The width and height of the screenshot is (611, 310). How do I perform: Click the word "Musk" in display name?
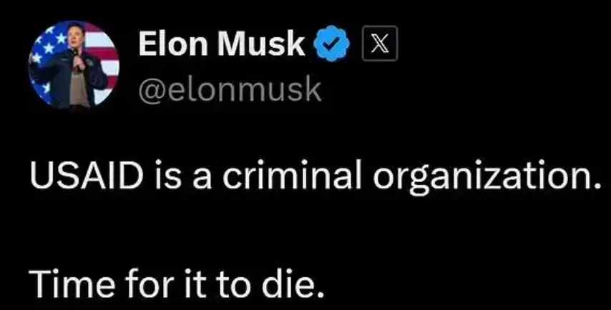click(x=261, y=44)
